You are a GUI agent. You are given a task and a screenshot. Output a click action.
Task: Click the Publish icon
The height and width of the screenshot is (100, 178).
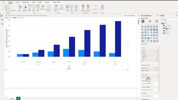tap(102, 7)
